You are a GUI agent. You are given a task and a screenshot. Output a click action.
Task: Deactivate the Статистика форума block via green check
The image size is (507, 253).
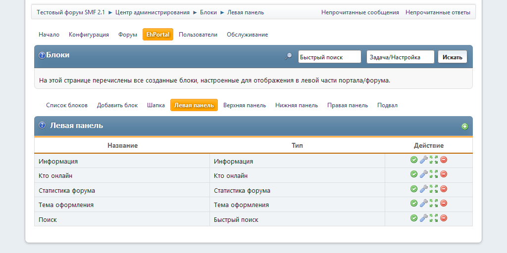(x=414, y=189)
